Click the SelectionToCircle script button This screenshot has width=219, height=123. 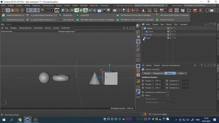(165, 20)
